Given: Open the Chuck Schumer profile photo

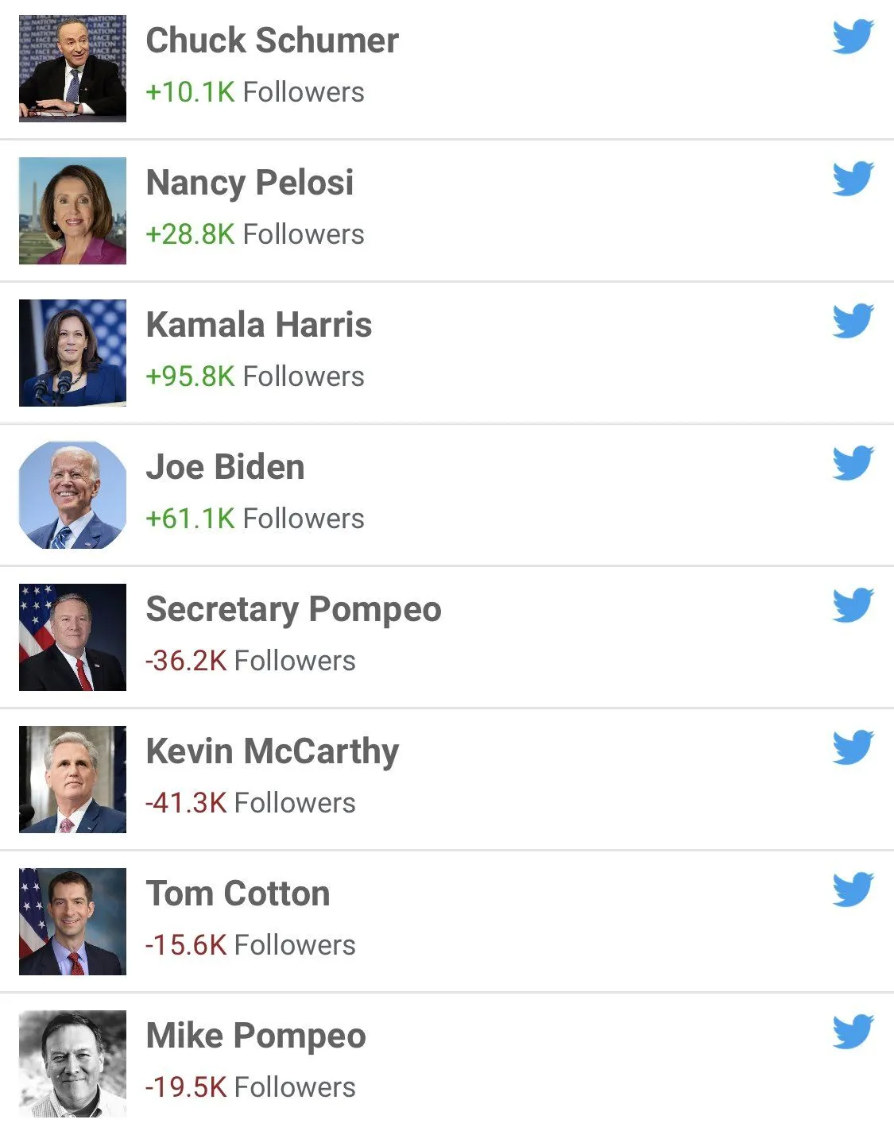Looking at the screenshot, I should coord(72,68).
